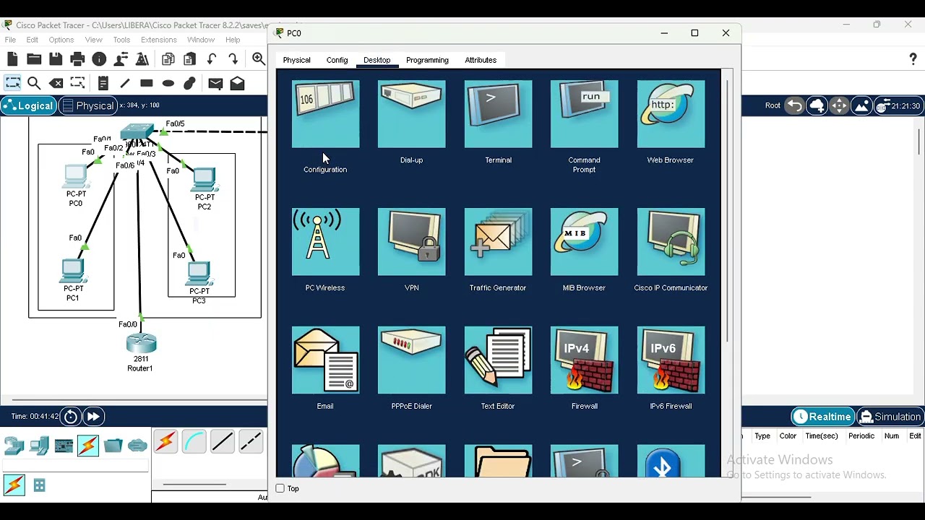This screenshot has height=520, width=925.
Task: Open the Edit menu
Action: [x=33, y=40]
